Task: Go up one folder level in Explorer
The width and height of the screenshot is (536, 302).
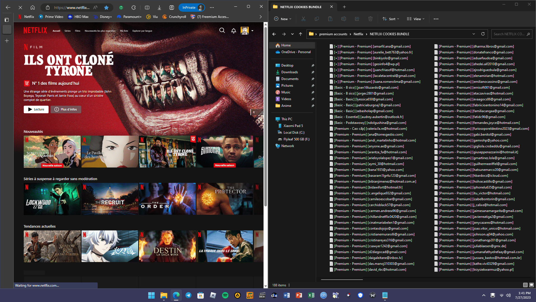Action: 300,34
